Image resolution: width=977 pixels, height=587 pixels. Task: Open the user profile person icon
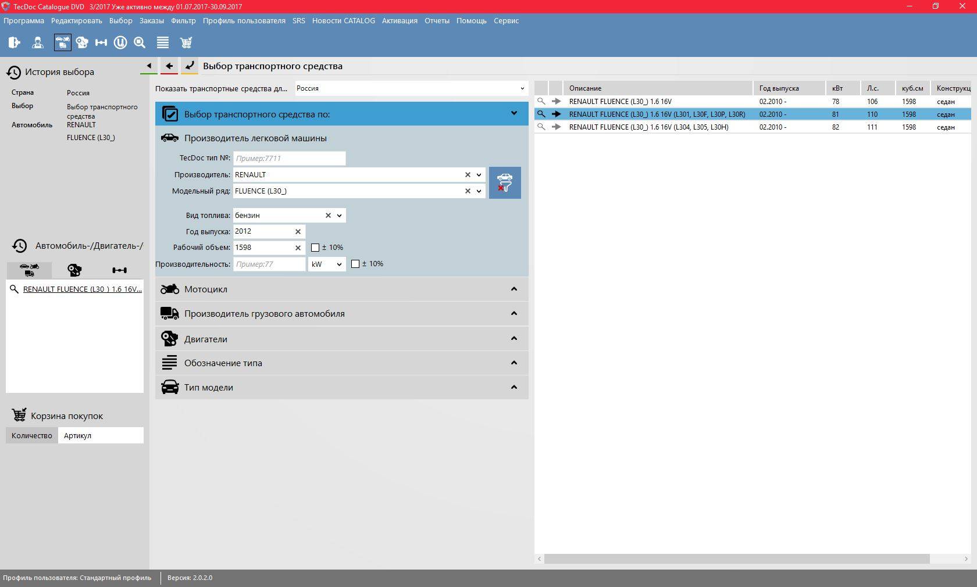click(x=38, y=42)
